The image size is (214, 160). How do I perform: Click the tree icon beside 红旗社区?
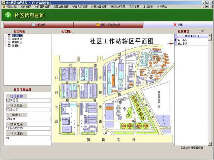click(x=9, y=36)
